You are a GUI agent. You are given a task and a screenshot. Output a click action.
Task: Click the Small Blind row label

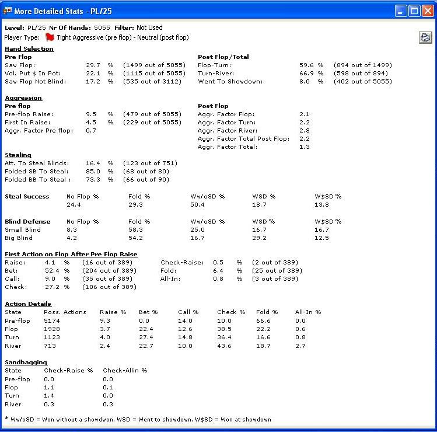coord(23,230)
